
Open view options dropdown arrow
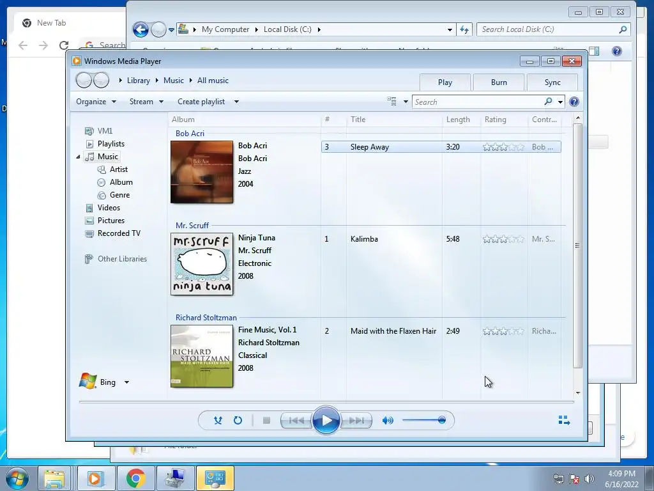click(x=406, y=102)
